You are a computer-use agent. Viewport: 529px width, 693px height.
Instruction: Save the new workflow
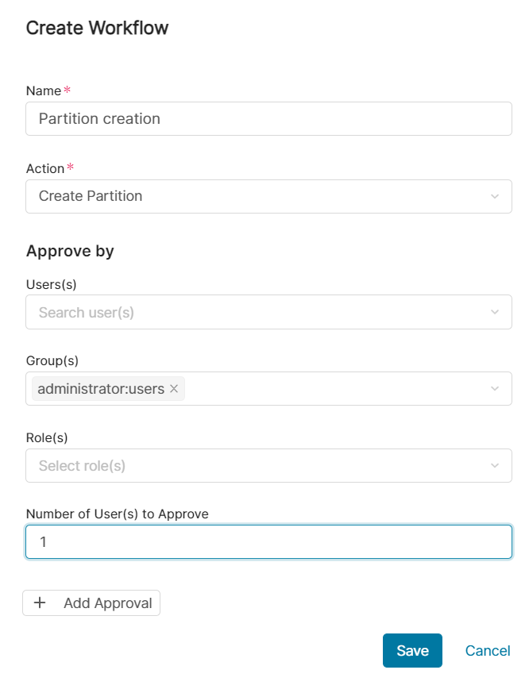pyautogui.click(x=412, y=650)
